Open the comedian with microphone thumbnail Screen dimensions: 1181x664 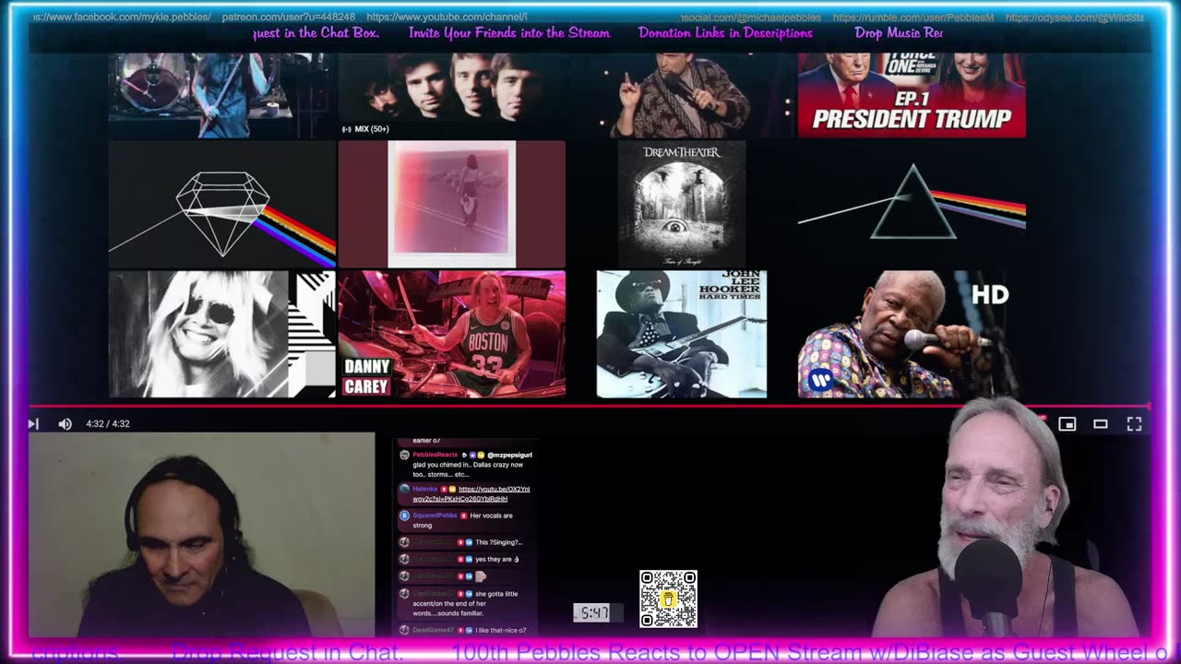click(681, 95)
